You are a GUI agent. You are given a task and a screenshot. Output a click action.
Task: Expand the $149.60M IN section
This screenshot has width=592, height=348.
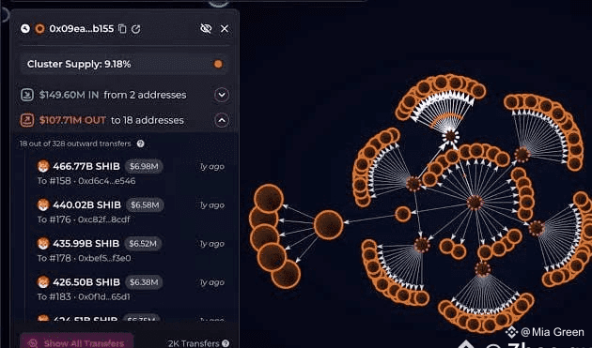coord(222,95)
